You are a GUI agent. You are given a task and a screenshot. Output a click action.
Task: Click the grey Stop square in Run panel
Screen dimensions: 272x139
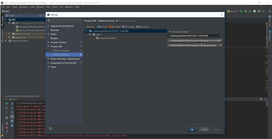tap(7, 108)
